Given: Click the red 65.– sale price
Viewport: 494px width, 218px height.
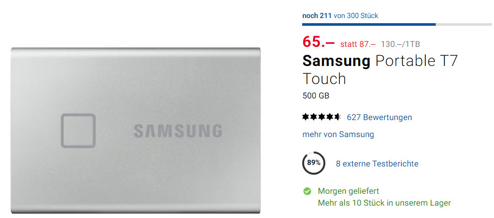Looking at the screenshot, I should click(319, 42).
